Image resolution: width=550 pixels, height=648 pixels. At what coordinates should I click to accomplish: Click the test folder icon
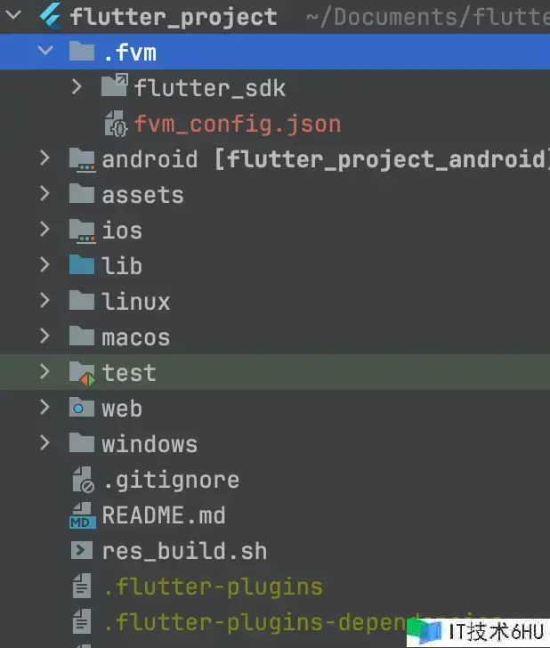point(82,373)
